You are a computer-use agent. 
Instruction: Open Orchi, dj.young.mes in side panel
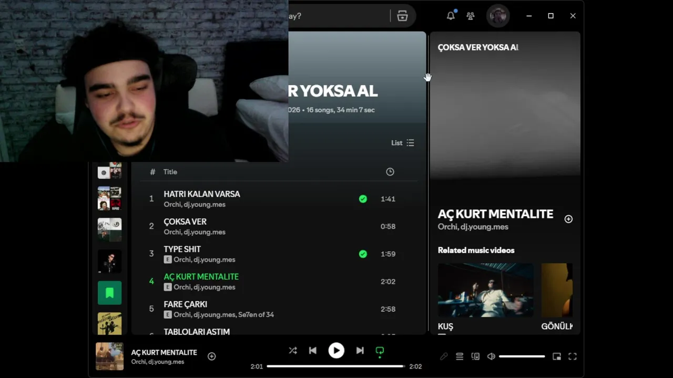click(x=473, y=227)
